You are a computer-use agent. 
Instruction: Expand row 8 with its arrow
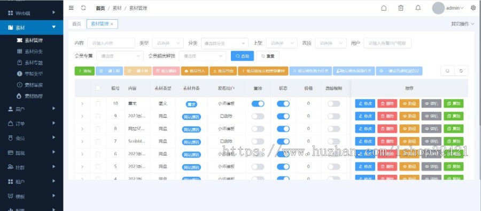click(x=82, y=129)
